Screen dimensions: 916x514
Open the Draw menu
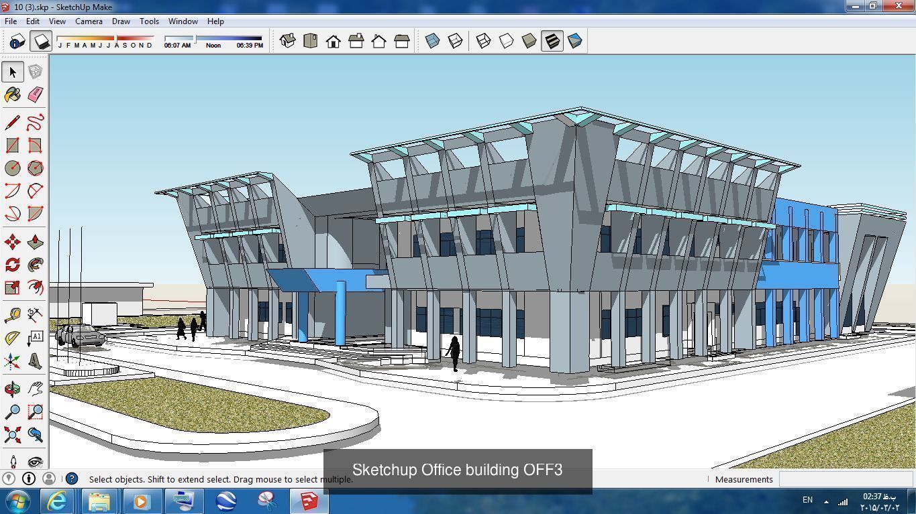click(x=121, y=21)
